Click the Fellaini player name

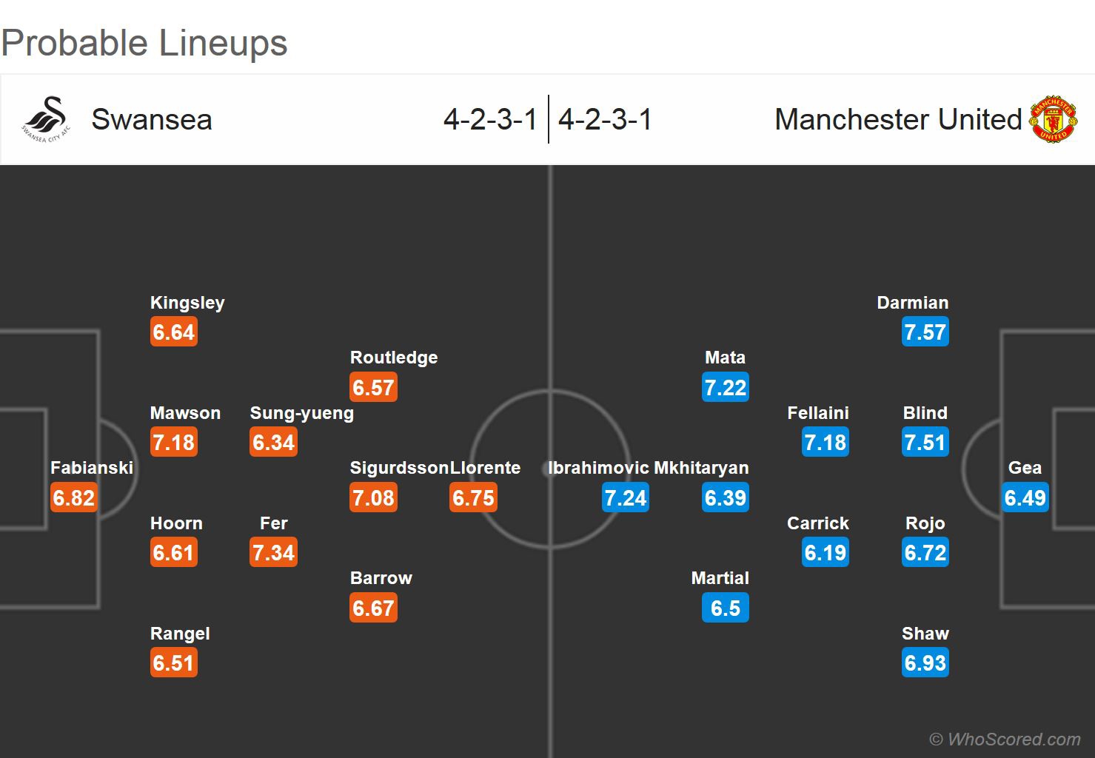coord(817,413)
